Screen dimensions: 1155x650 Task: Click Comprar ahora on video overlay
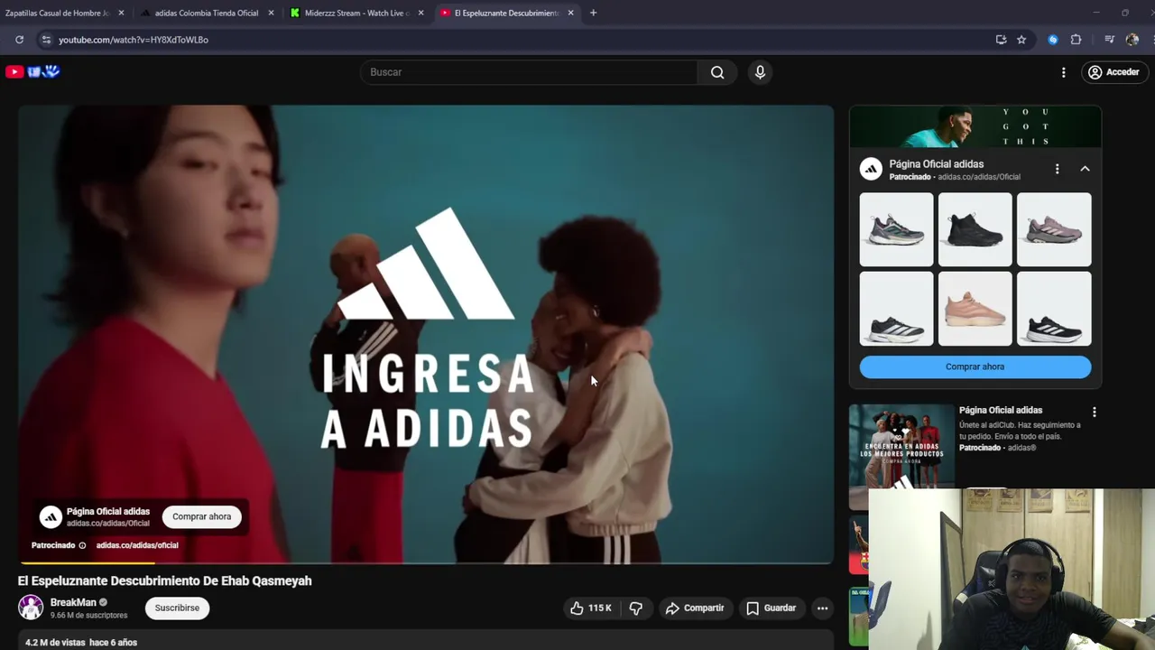click(201, 516)
